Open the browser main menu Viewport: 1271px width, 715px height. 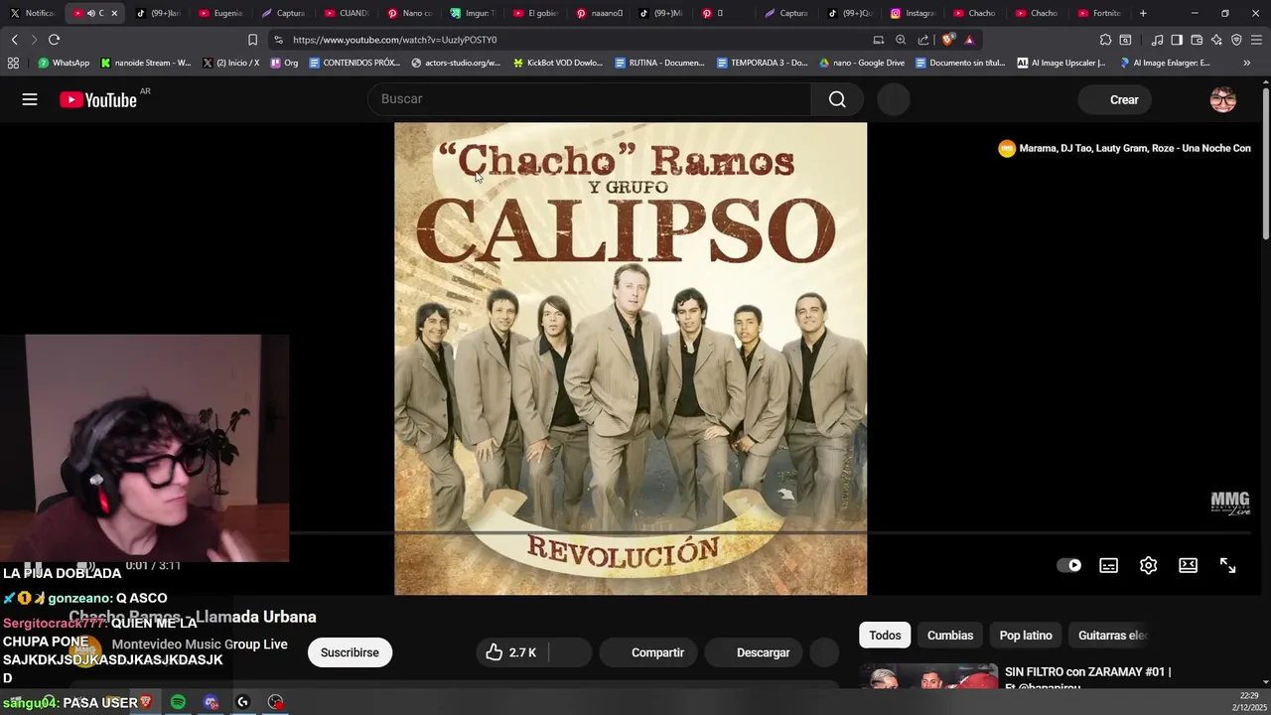coord(1256,40)
